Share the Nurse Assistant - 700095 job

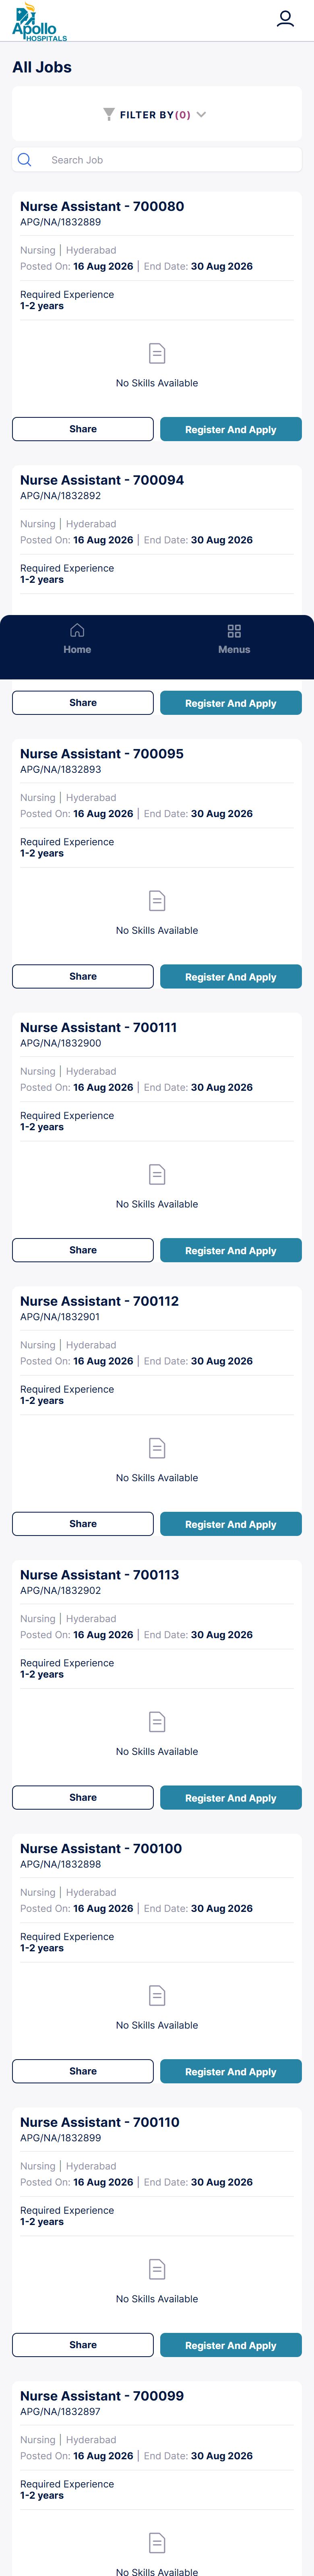point(83,976)
